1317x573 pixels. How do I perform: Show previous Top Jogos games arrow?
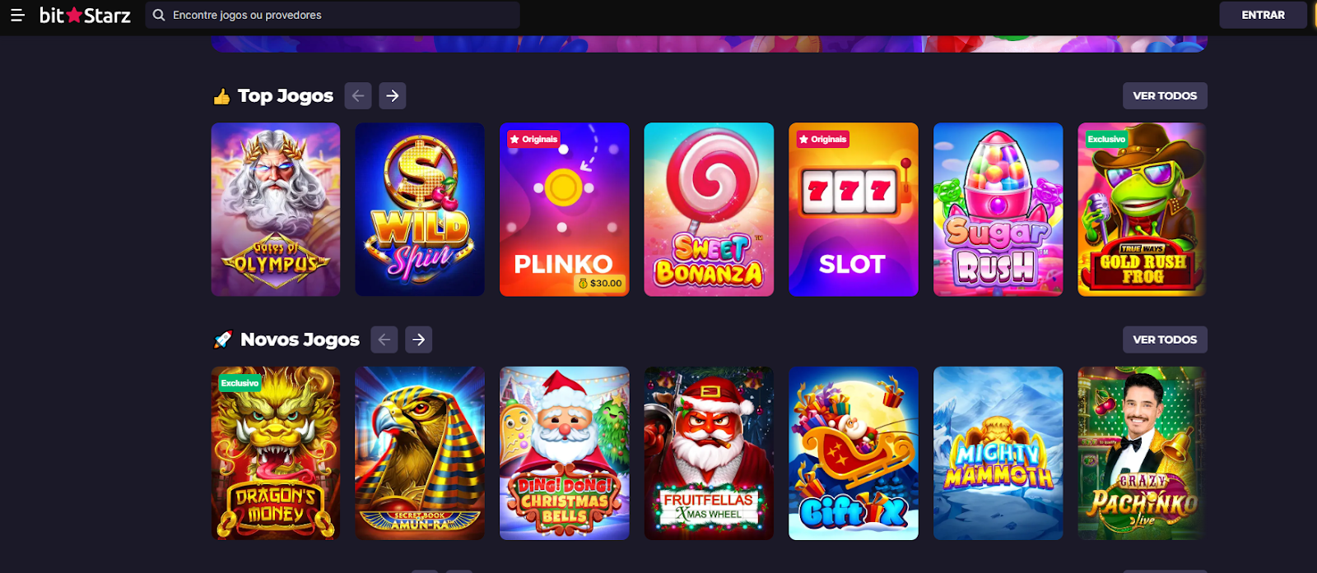click(358, 96)
